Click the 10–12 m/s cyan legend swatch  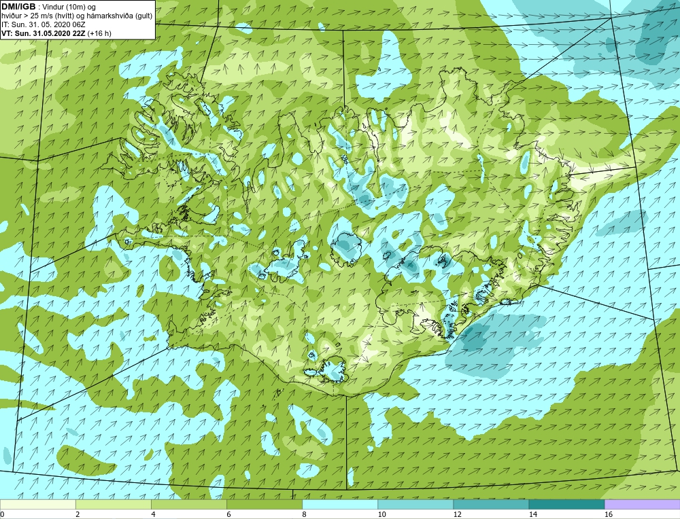[415, 504]
